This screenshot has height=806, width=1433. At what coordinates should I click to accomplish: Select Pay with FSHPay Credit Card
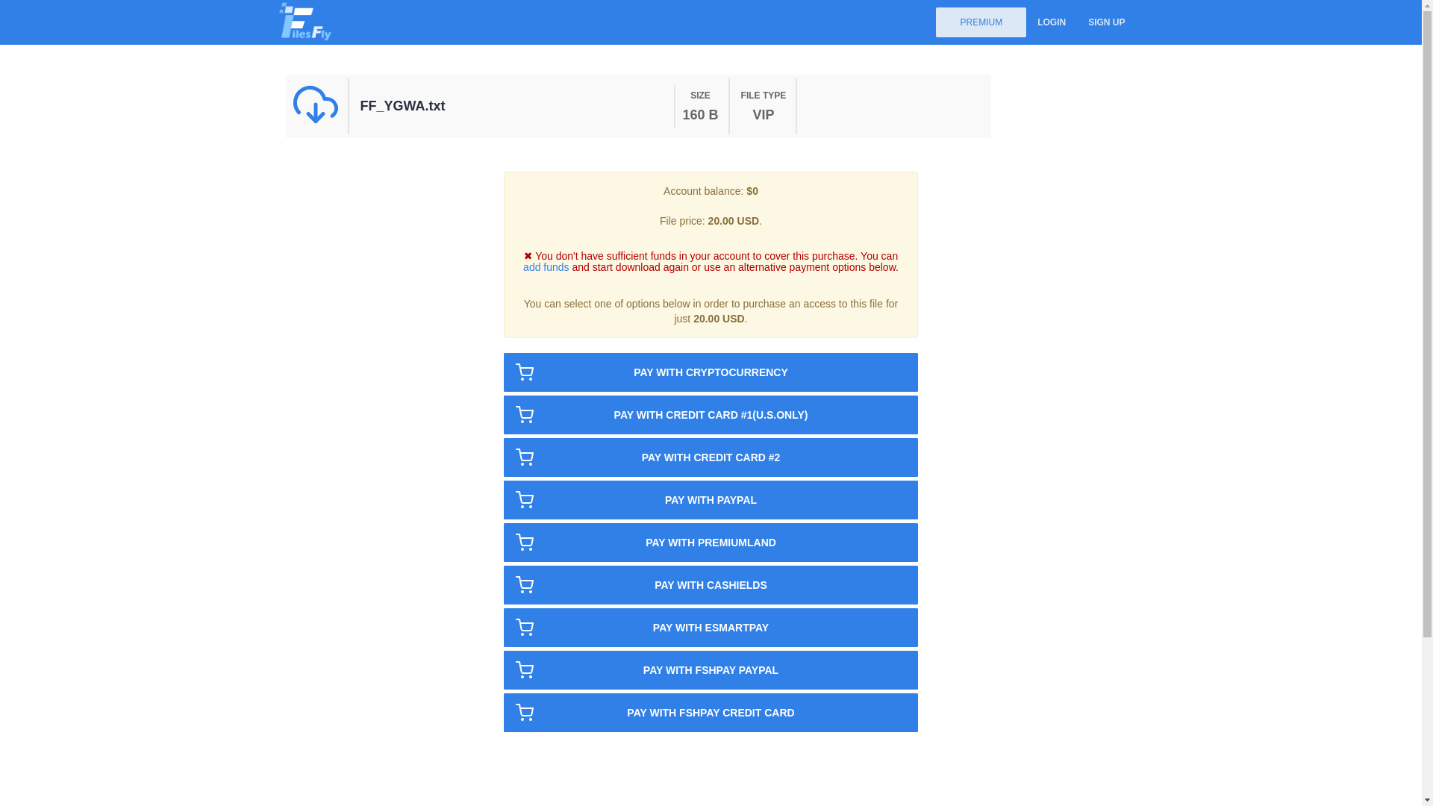711,713
